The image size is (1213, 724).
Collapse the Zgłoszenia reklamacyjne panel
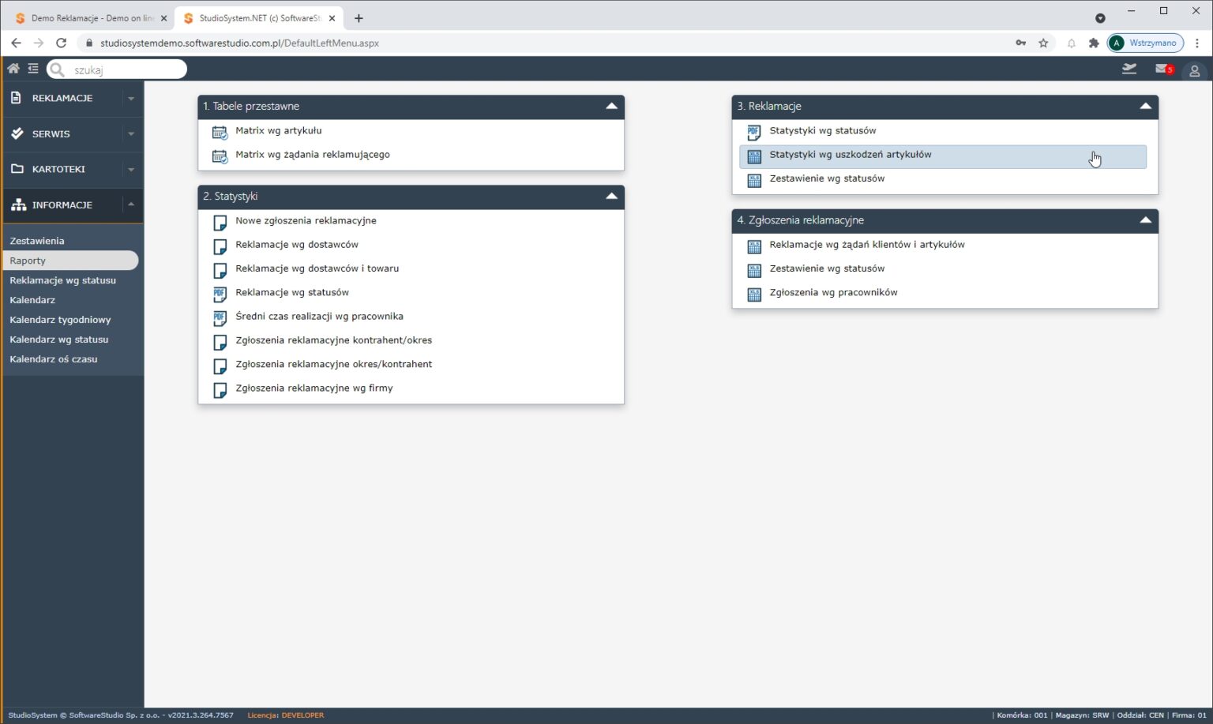click(x=1145, y=220)
